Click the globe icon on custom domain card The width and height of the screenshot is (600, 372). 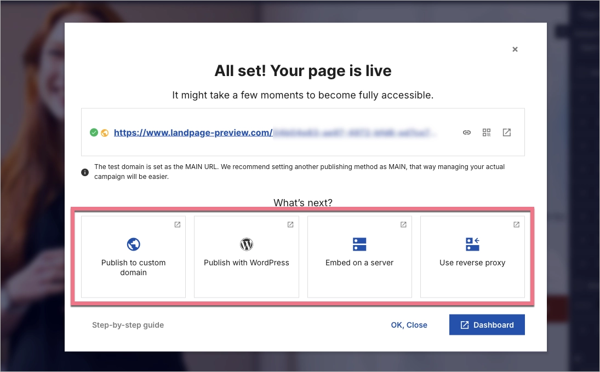pyautogui.click(x=133, y=244)
